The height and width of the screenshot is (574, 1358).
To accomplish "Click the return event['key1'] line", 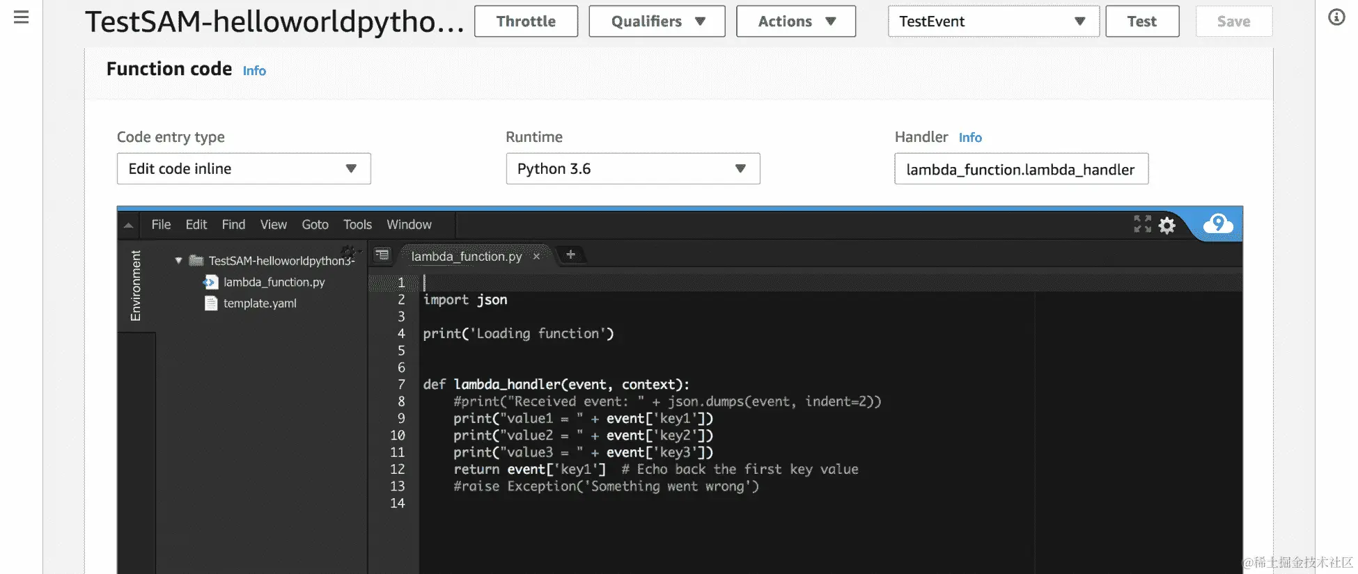I will click(656, 469).
